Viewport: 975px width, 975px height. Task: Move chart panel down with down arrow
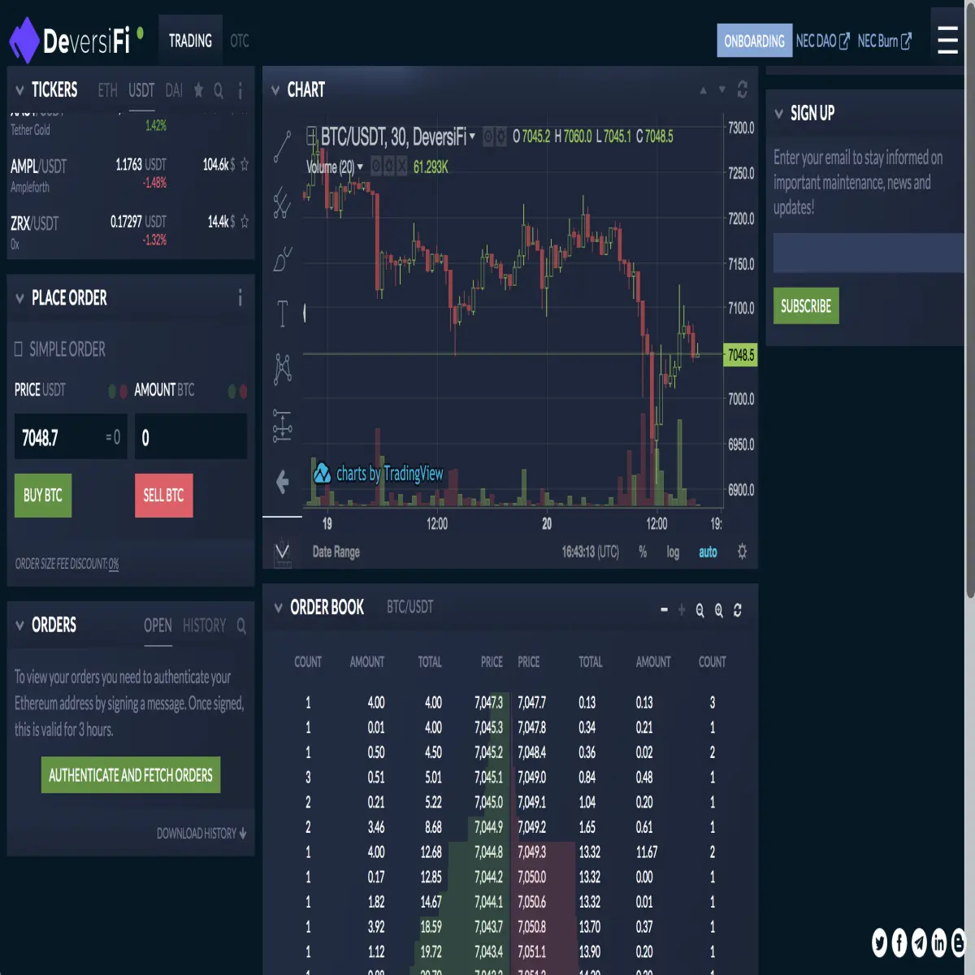click(x=721, y=90)
